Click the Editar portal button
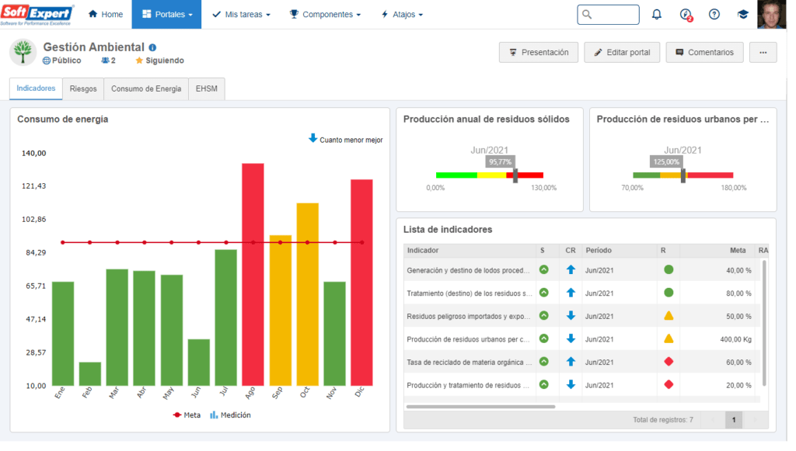 coord(622,53)
